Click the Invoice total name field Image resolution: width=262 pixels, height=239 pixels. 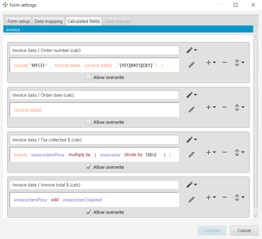94,185
